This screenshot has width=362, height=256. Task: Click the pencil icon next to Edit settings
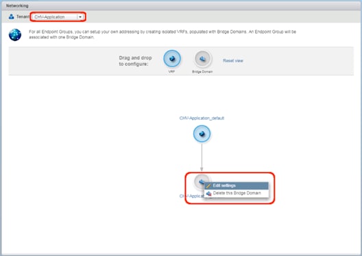(x=208, y=185)
